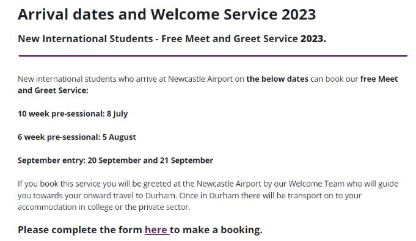Image resolution: width=416 pixels, height=241 pixels.
Task: Click "Please complete the form" text
Action: point(80,229)
